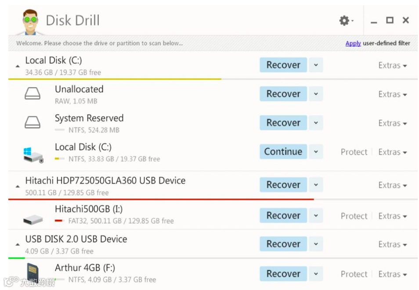Click the Arthur 4GB (F:) SD card icon
Screen dimensions: 419x290
pos(33,272)
